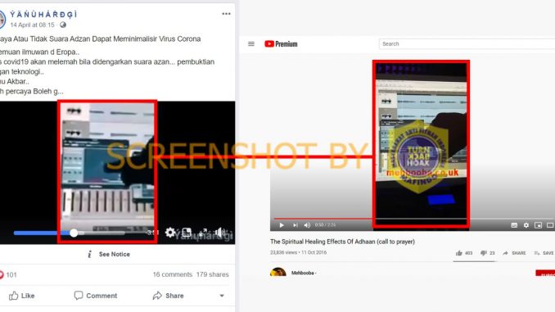
Task: Click the love reaction icon beside 101
Action: coord(2,274)
